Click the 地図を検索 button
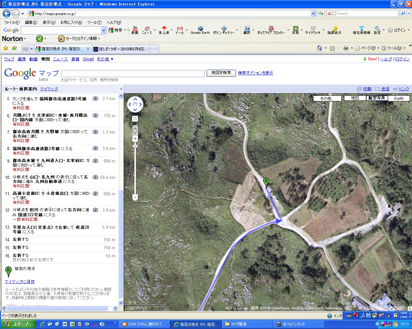This screenshot has width=412, height=329. [x=221, y=73]
